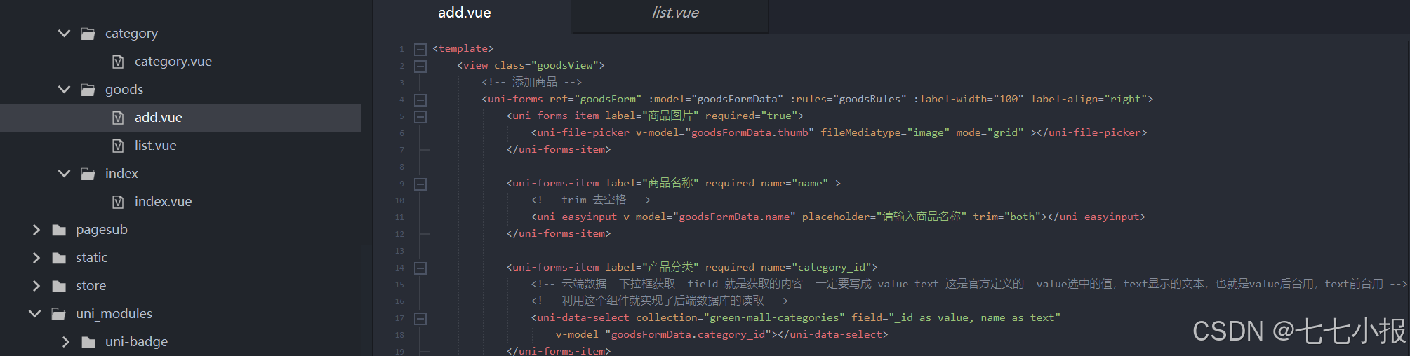Collapse the index folder chevron
This screenshot has width=1410, height=356.
tap(64, 173)
